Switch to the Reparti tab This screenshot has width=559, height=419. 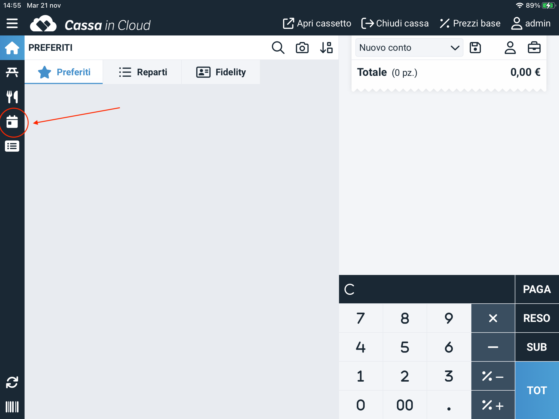coord(142,72)
